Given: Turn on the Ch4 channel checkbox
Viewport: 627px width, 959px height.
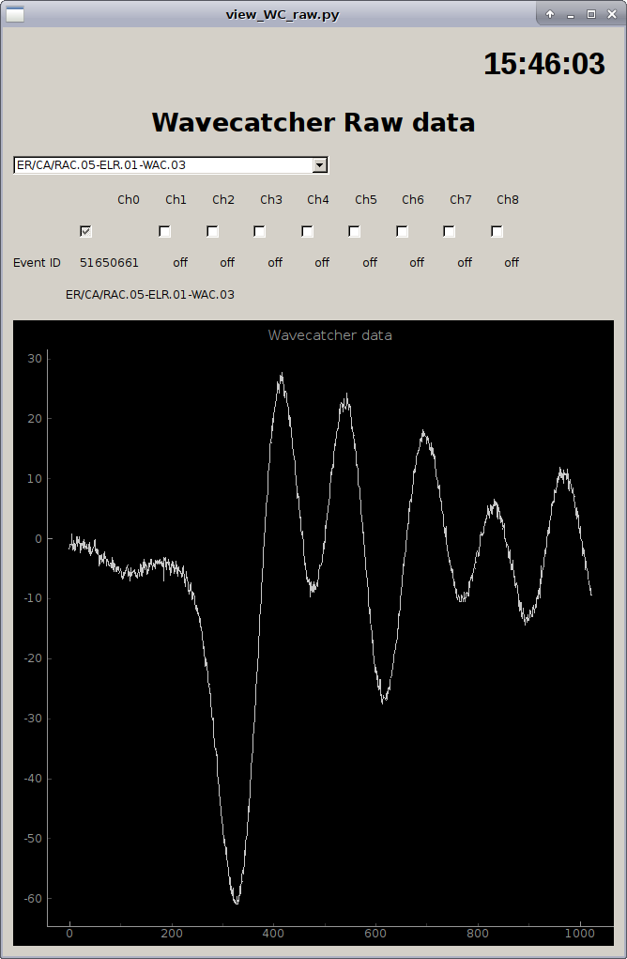Looking at the screenshot, I should point(308,231).
